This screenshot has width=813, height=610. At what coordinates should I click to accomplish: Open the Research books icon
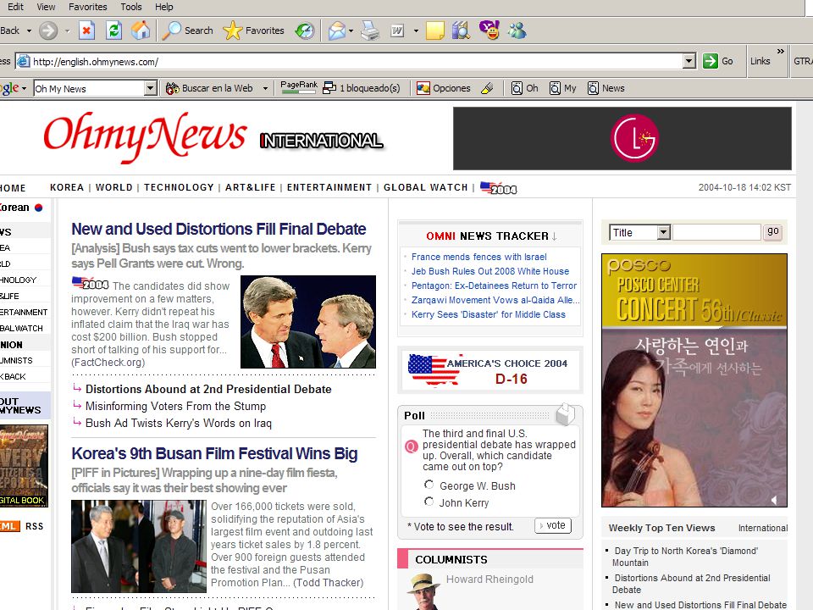pyautogui.click(x=461, y=30)
